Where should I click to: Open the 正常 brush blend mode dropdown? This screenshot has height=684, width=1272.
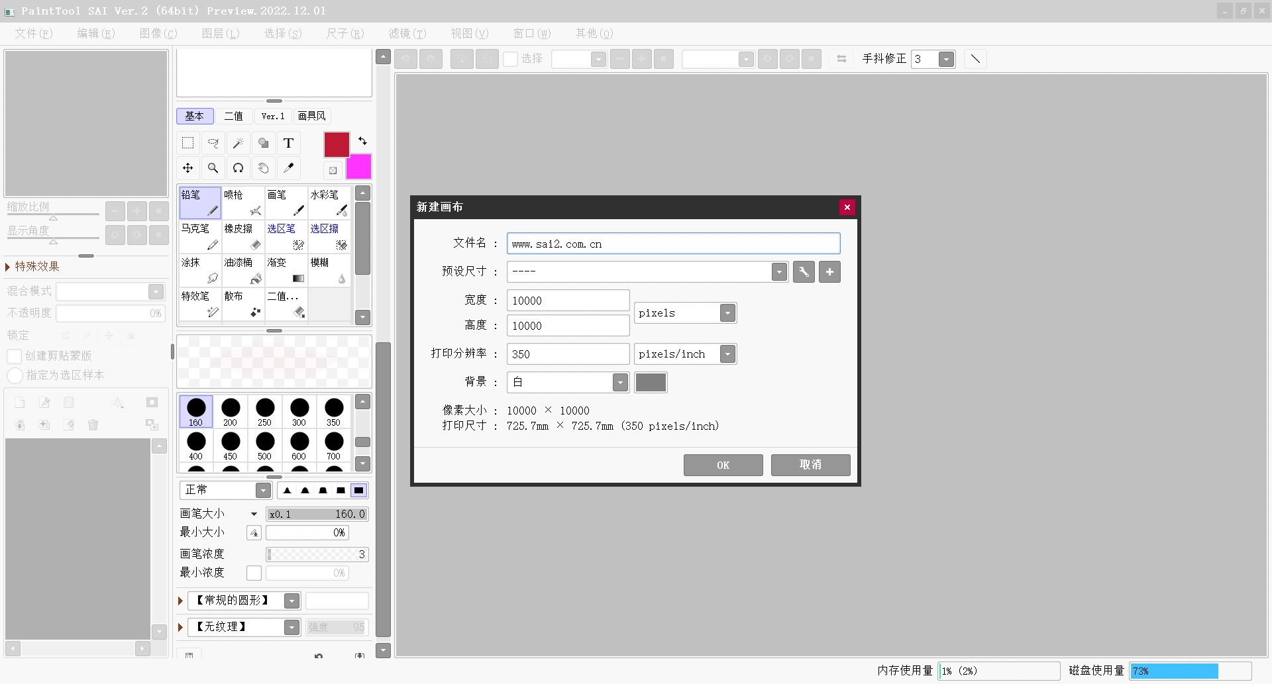pyautogui.click(x=263, y=491)
